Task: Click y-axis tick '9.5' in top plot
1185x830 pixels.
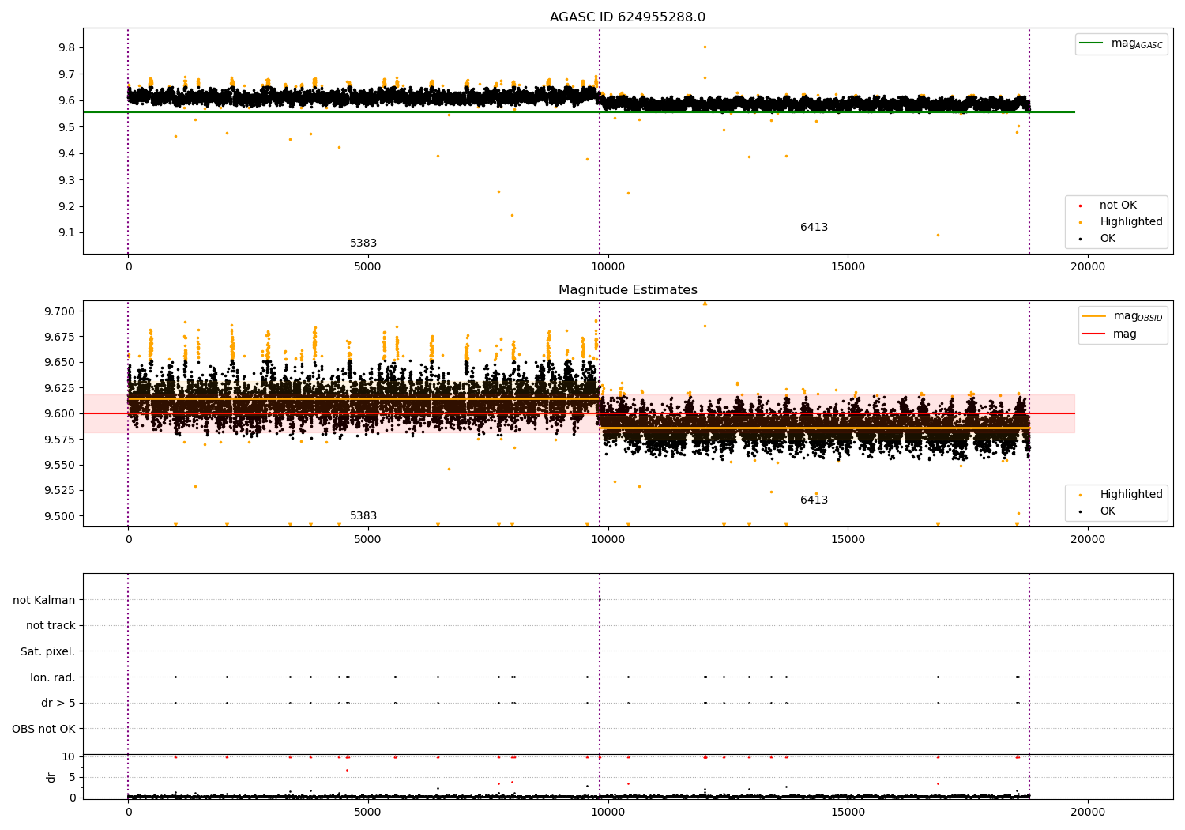Action: click(x=66, y=127)
